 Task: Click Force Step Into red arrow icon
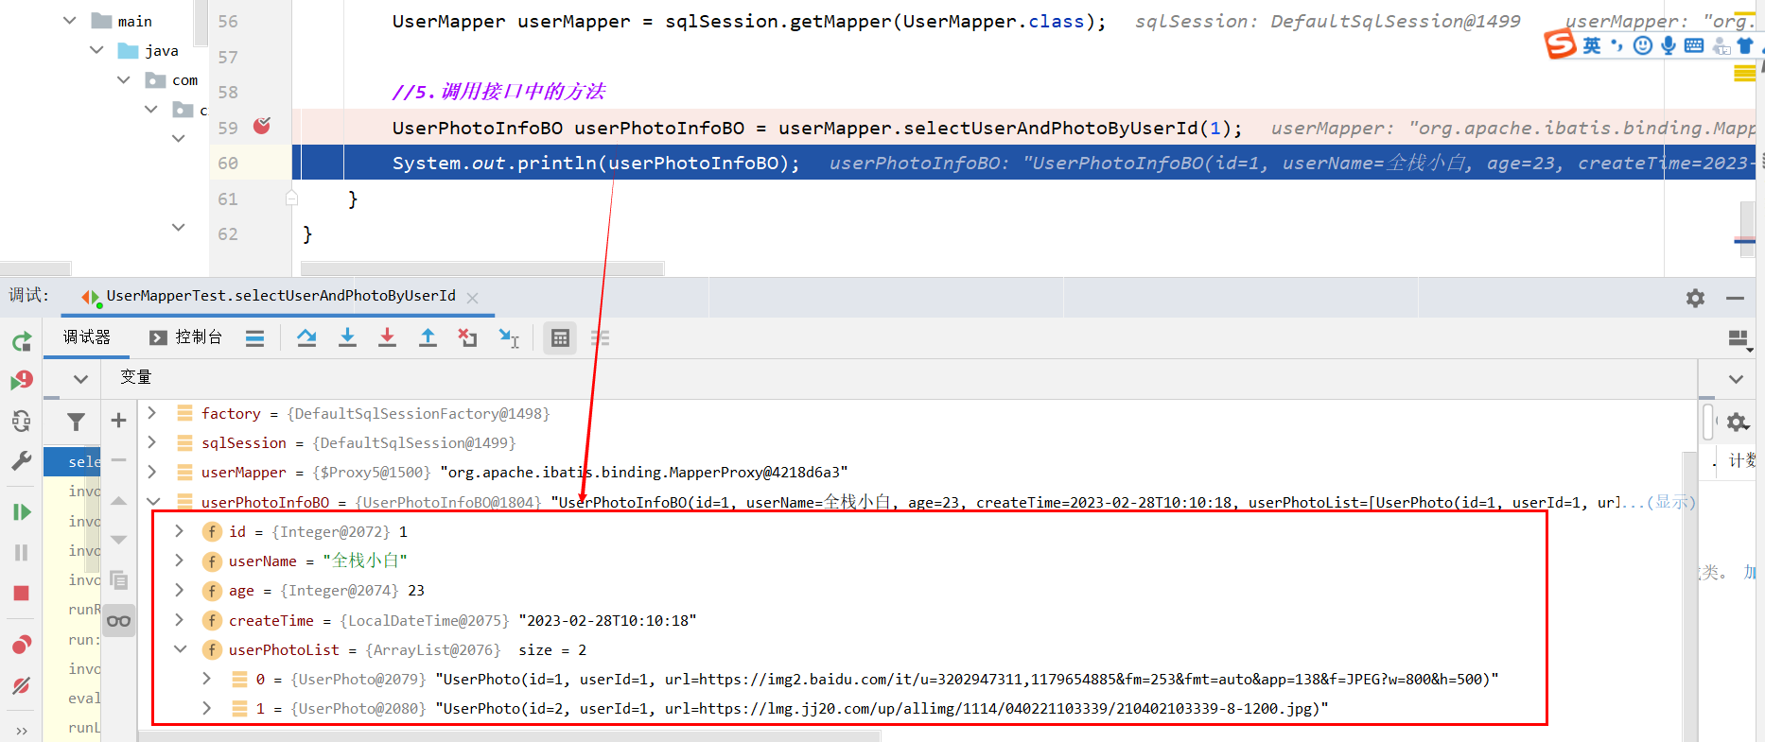387,337
